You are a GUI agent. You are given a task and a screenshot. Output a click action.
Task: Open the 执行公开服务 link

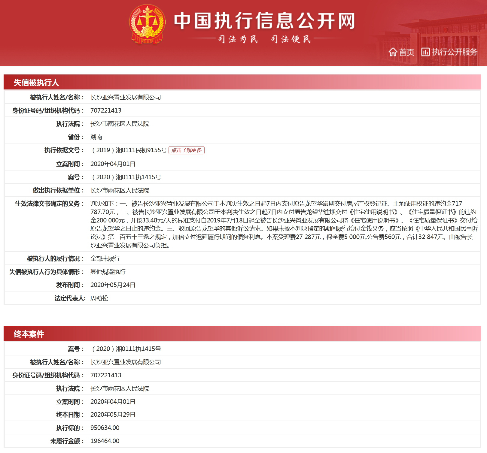coord(455,52)
